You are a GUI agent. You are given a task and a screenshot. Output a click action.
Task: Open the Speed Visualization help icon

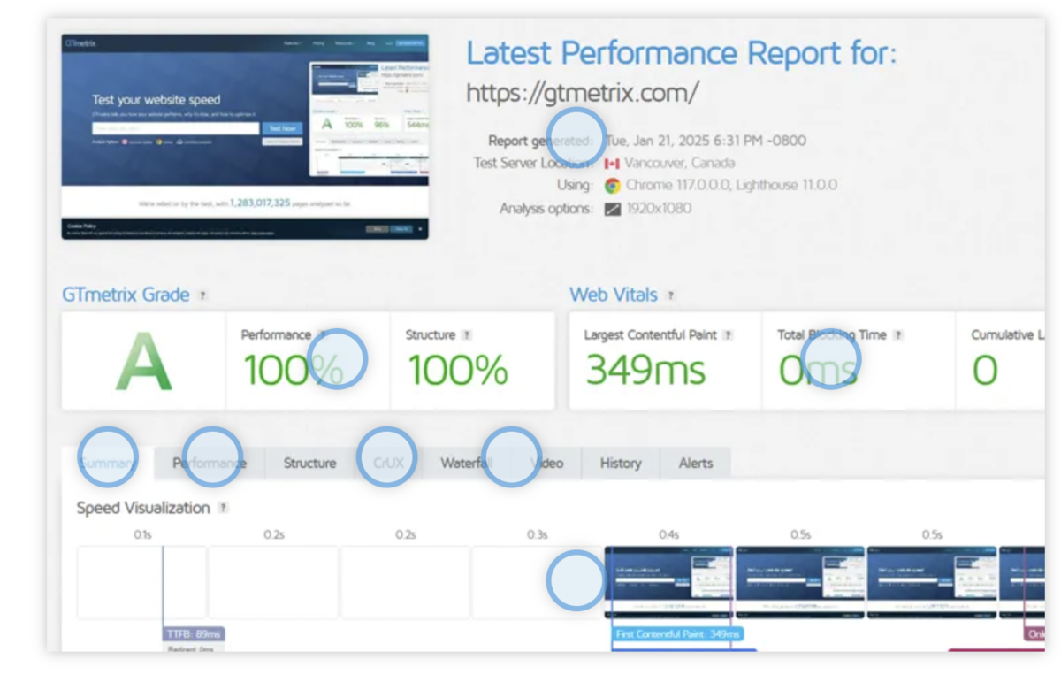(x=224, y=509)
